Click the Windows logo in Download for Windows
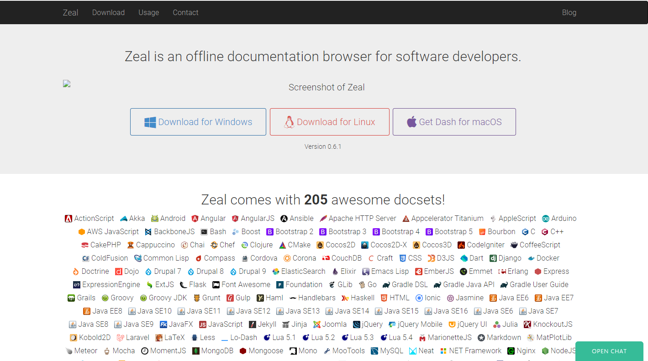The height and width of the screenshot is (361, 648). coord(150,122)
